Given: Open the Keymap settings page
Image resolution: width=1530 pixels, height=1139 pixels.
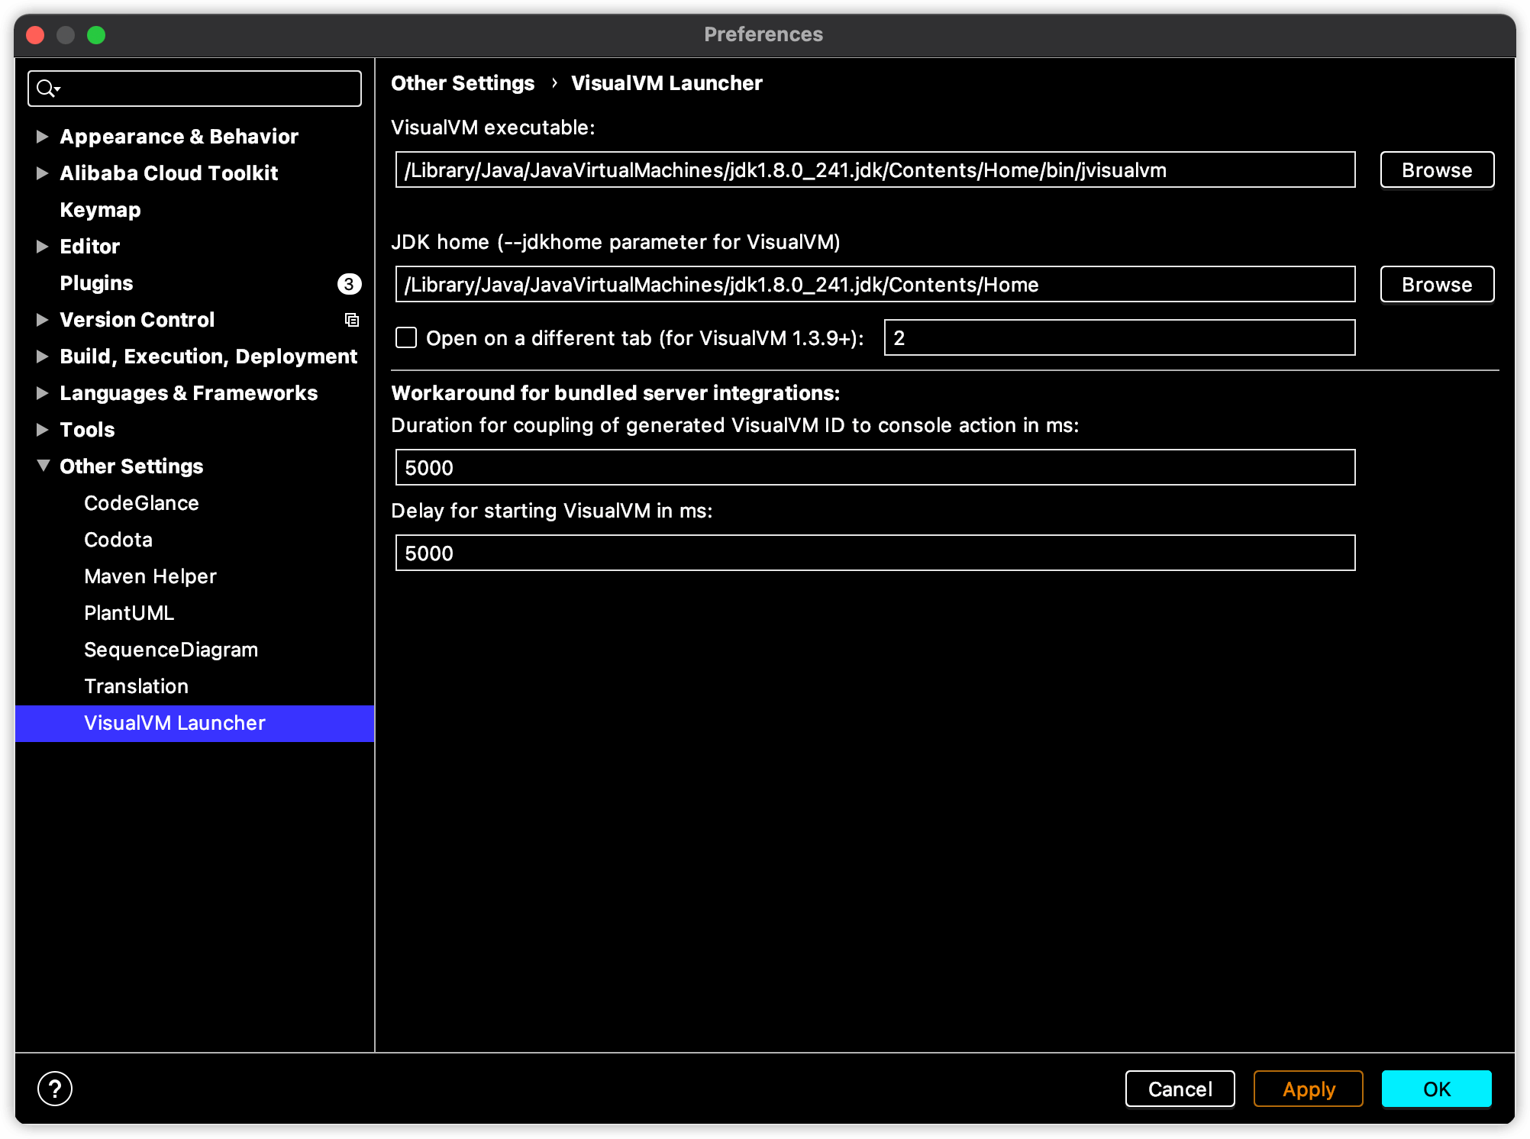Looking at the screenshot, I should (100, 210).
